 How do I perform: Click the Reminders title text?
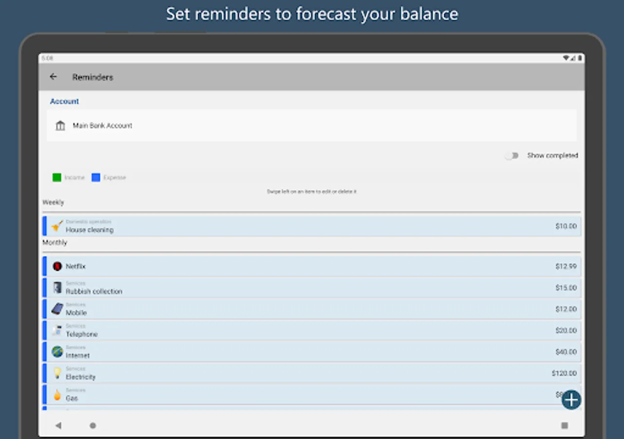(x=93, y=77)
